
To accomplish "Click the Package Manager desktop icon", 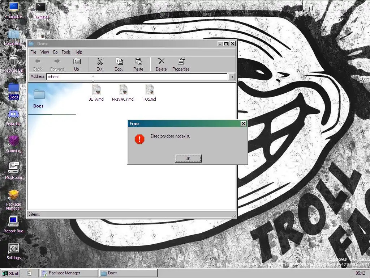I will (14, 200).
